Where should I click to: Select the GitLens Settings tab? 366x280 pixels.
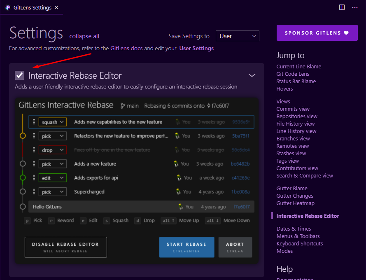pyautogui.click(x=32, y=7)
